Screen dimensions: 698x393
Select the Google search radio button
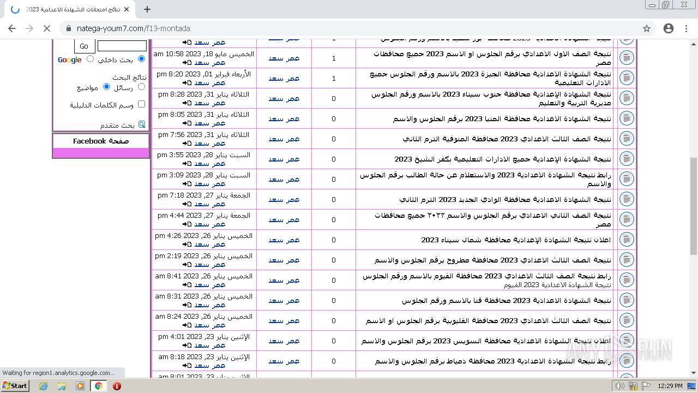(x=90, y=59)
